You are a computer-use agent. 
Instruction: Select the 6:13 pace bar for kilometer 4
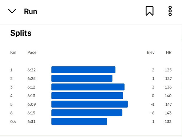[87, 95]
